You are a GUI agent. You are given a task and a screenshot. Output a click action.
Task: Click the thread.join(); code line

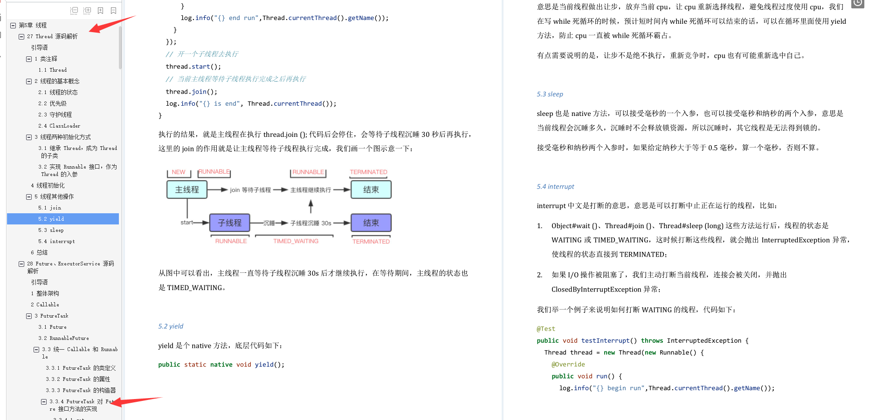coord(192,92)
